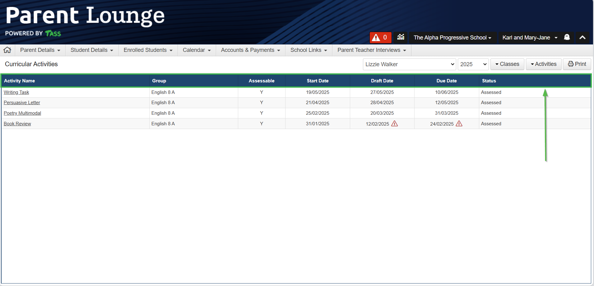Open the red alert warning counter
The height and width of the screenshot is (286, 594).
(380, 38)
